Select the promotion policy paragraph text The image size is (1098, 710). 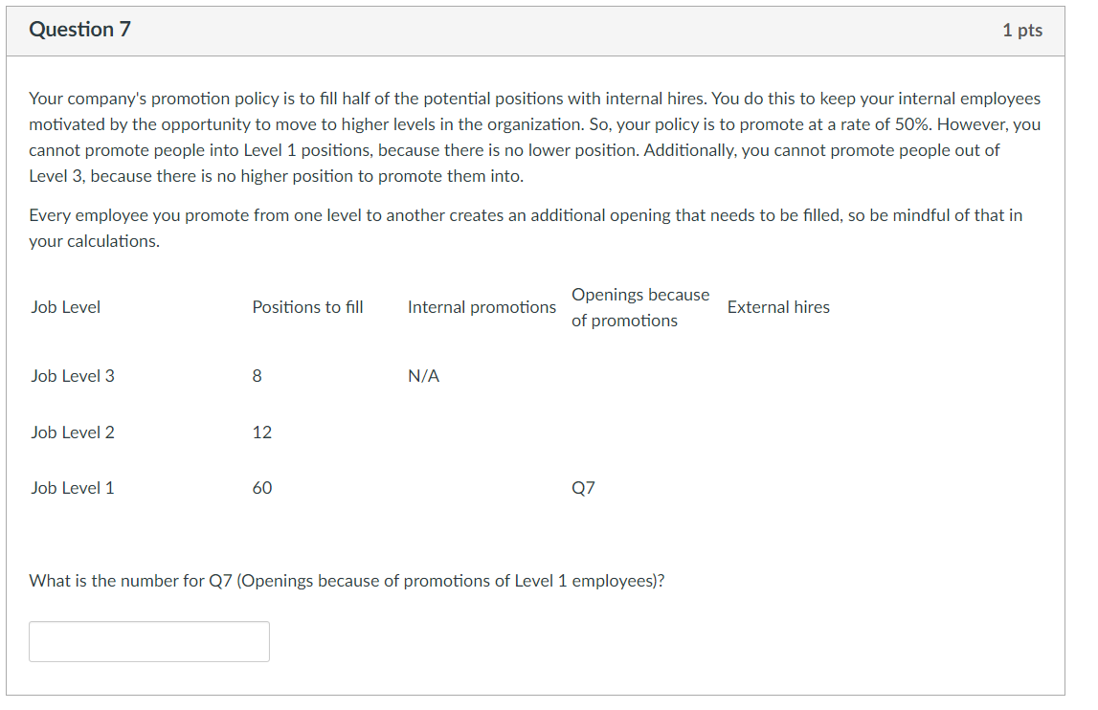click(x=534, y=136)
